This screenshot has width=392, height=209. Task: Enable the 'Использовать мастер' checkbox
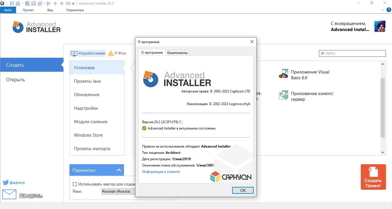coord(75,184)
